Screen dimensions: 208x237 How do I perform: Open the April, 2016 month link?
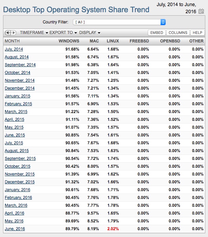point(15,213)
